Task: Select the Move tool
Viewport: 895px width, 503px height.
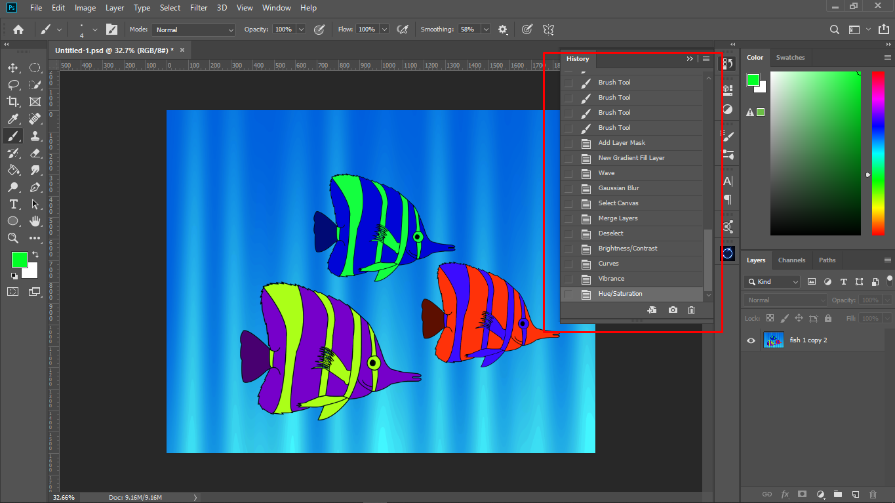Action: point(12,68)
